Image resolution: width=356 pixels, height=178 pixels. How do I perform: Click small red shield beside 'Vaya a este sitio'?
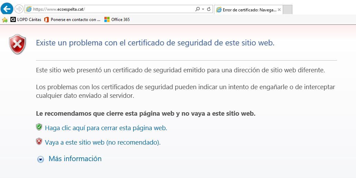coord(39,142)
